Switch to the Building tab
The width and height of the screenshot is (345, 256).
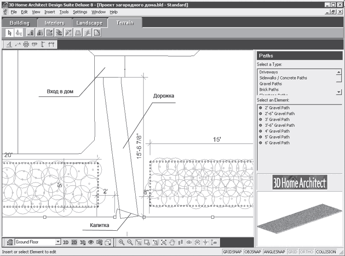point(19,23)
